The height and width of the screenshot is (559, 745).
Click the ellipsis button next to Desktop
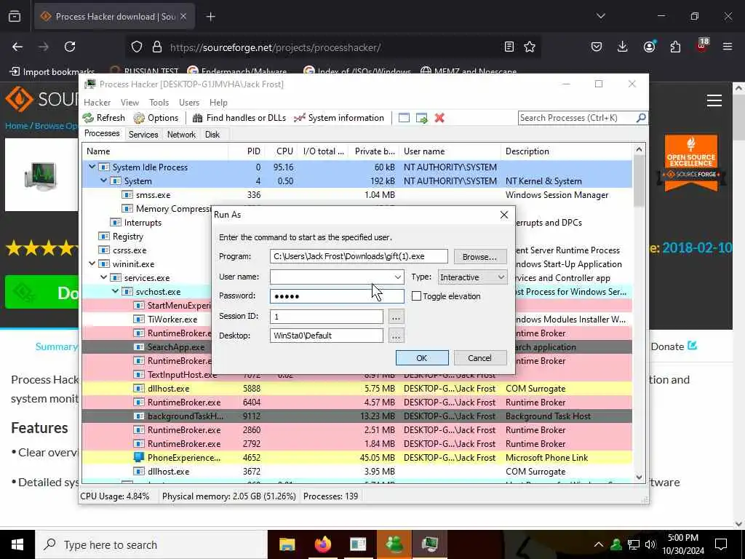click(x=397, y=336)
